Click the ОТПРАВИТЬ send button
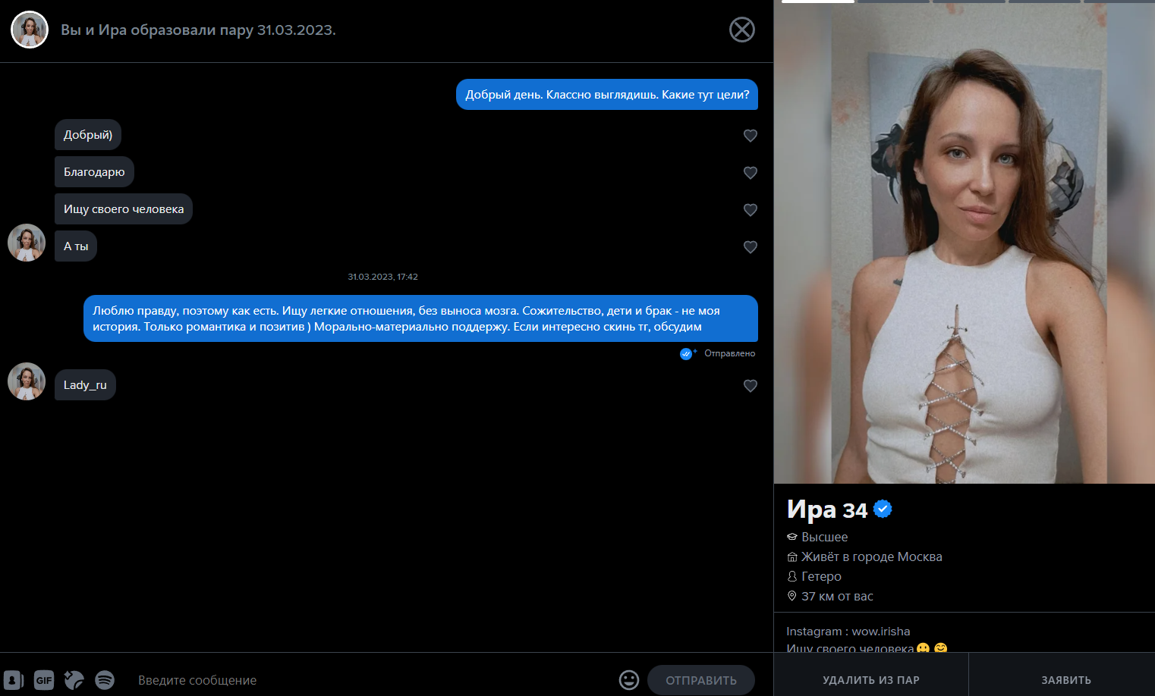This screenshot has height=696, width=1155. tap(701, 680)
